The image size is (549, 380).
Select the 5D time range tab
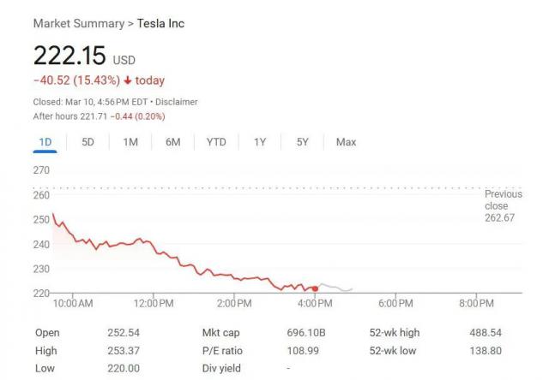88,142
